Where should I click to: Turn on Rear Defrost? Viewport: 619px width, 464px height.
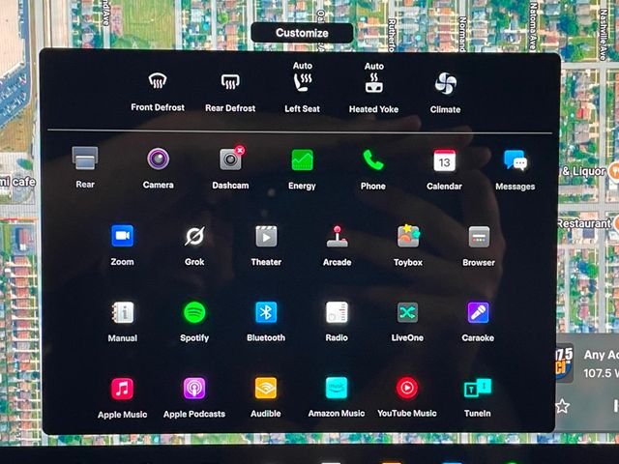point(230,83)
